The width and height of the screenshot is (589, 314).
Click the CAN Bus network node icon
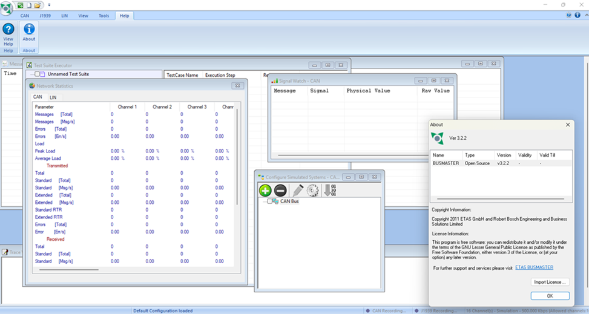[275, 201]
